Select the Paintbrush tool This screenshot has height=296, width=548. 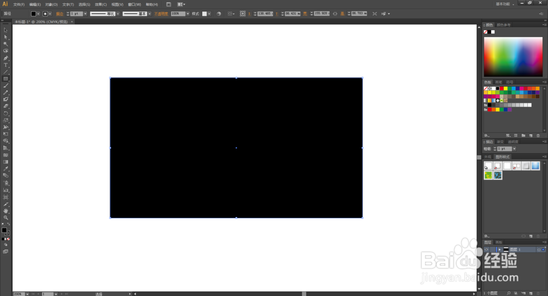5,86
